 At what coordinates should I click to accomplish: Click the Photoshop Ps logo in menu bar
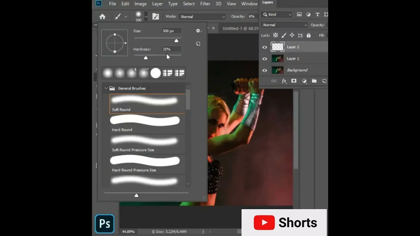pyautogui.click(x=99, y=4)
